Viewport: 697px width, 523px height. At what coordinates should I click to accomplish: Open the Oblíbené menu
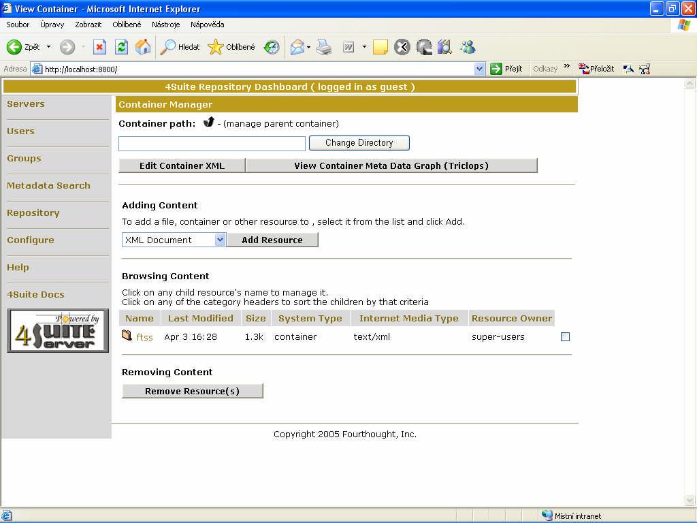pos(127,25)
